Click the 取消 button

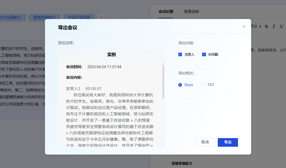205,142
